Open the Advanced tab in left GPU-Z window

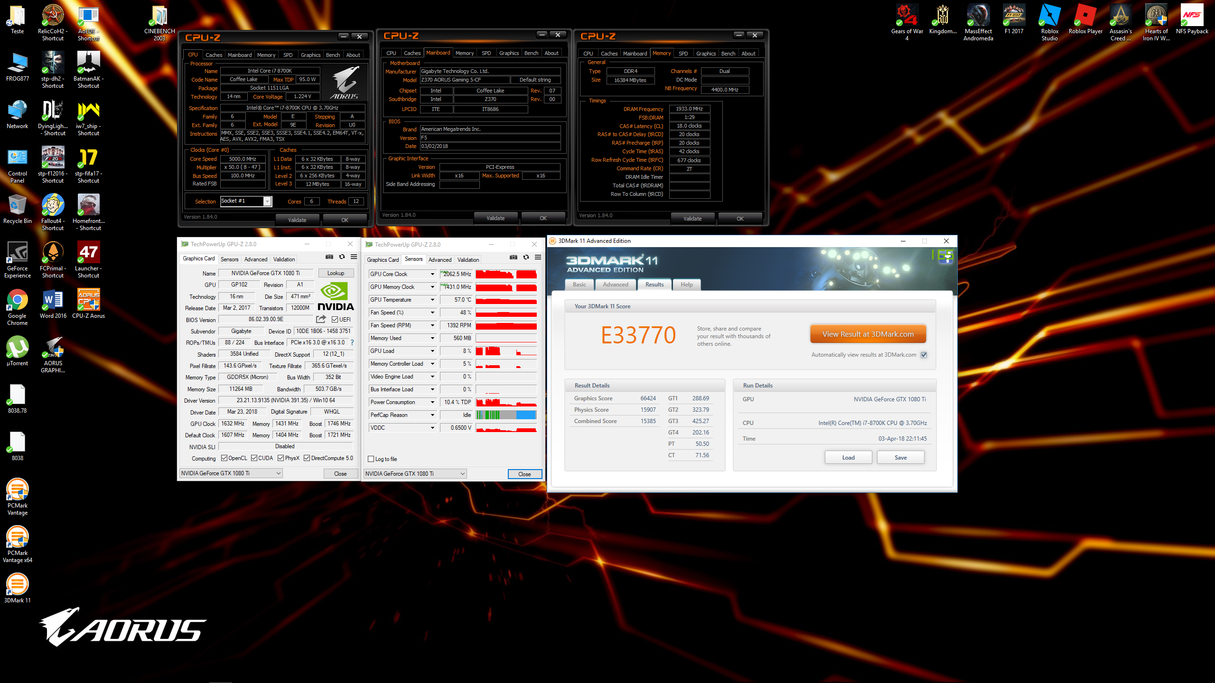(256, 259)
